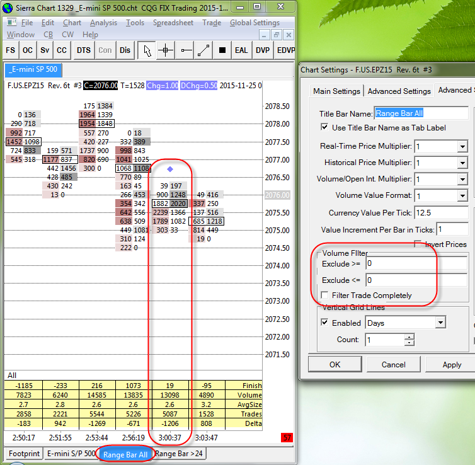Choose the horizontal line drawing tool

pyautogui.click(x=185, y=50)
